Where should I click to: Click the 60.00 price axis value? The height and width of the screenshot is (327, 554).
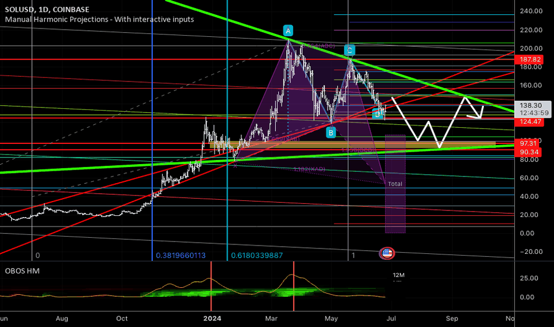click(529, 178)
